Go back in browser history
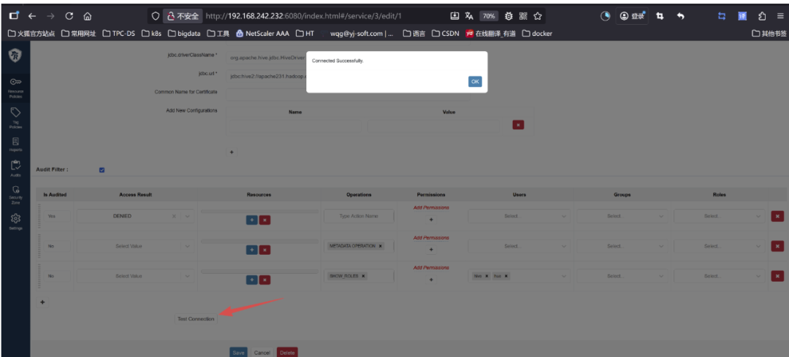 pos(32,16)
